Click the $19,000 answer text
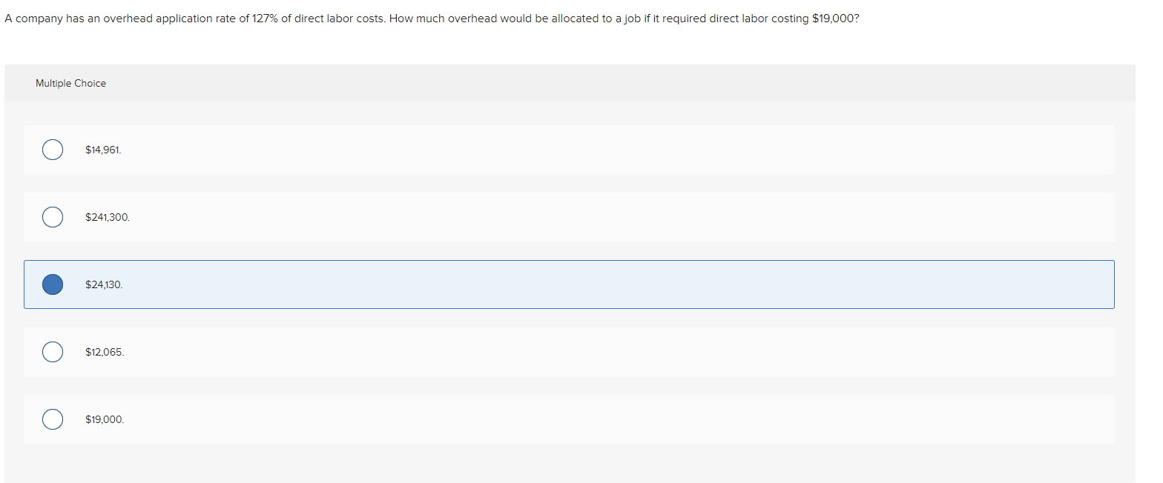The height and width of the screenshot is (483, 1163). point(105,419)
